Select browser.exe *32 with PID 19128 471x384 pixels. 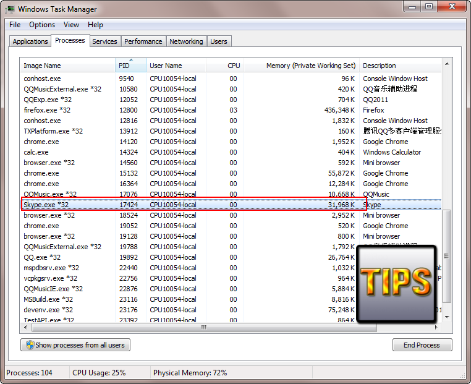(x=231, y=236)
